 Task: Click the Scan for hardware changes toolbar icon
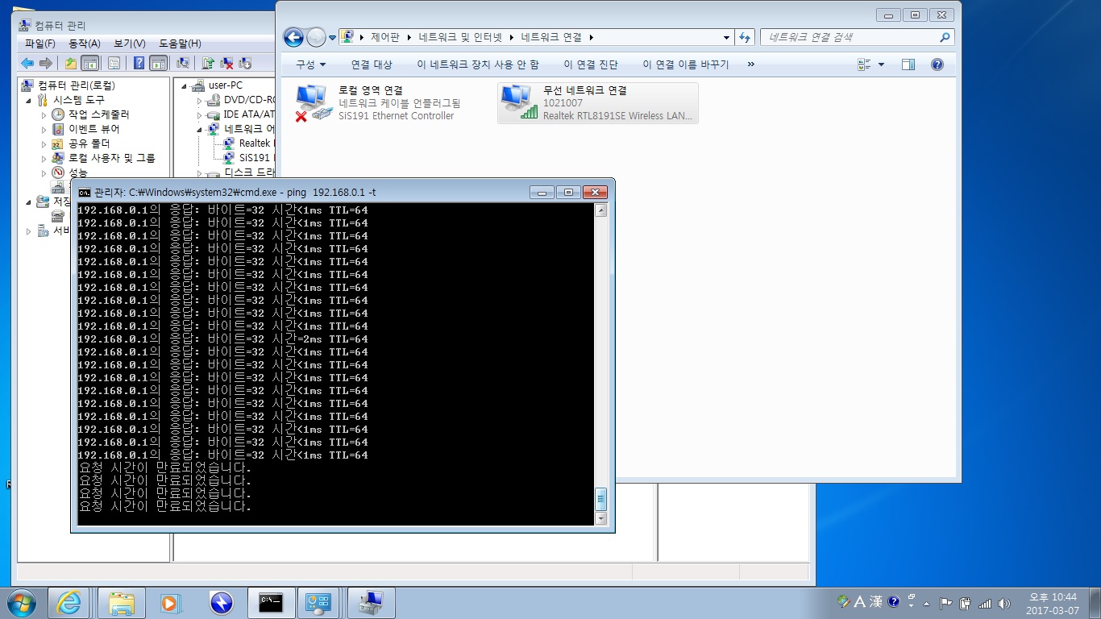(x=183, y=63)
